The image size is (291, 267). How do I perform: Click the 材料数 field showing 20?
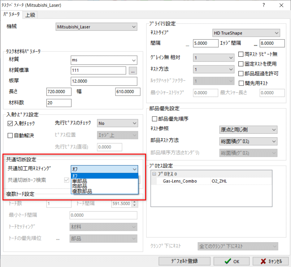click(59, 103)
